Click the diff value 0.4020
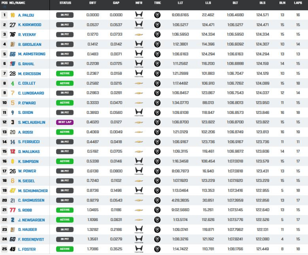This screenshot has width=308, height=255. pos(93,122)
